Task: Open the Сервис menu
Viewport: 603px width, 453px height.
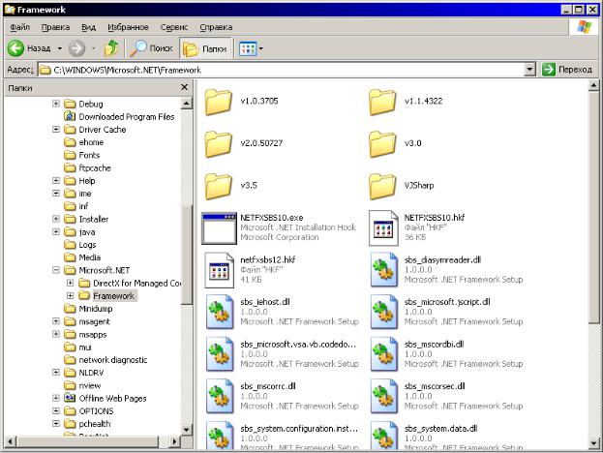Action: coord(174,27)
